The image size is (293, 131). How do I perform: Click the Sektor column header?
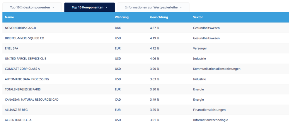click(198, 17)
